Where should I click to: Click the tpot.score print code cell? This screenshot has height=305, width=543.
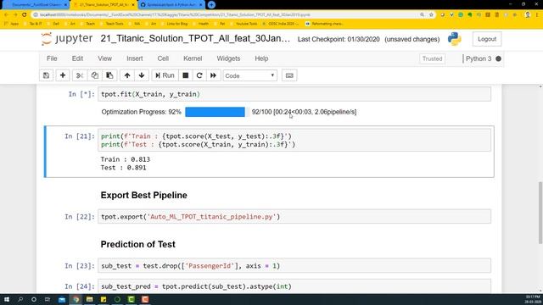click(294, 140)
